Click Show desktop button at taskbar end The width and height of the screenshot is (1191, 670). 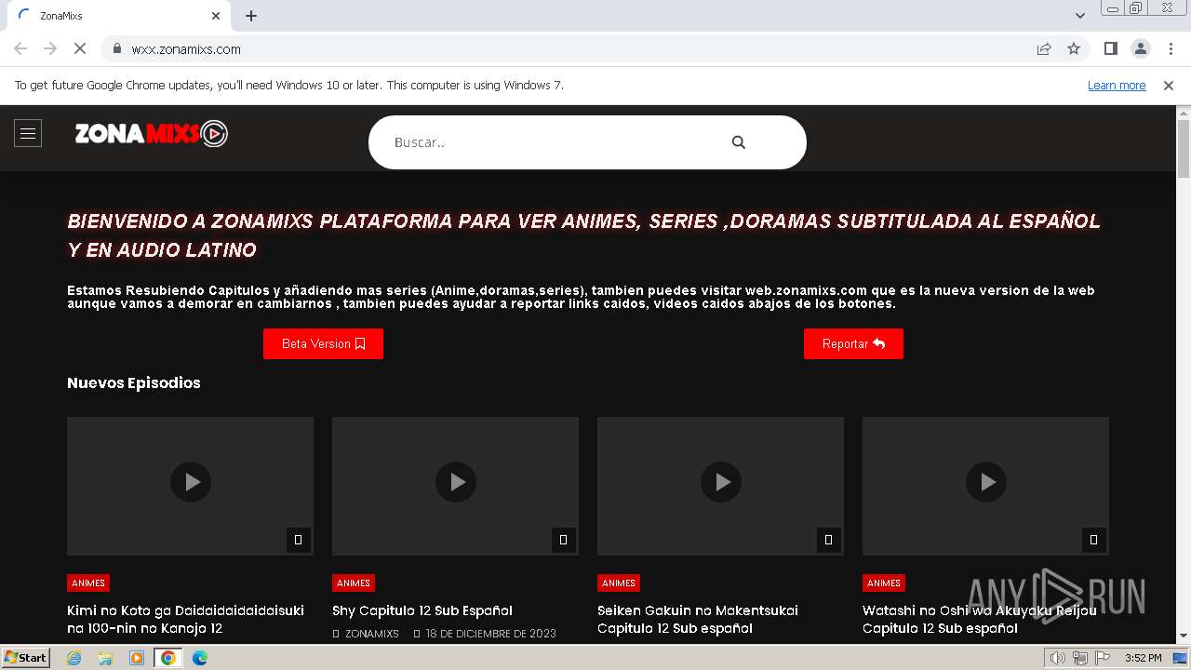pyautogui.click(x=1182, y=658)
